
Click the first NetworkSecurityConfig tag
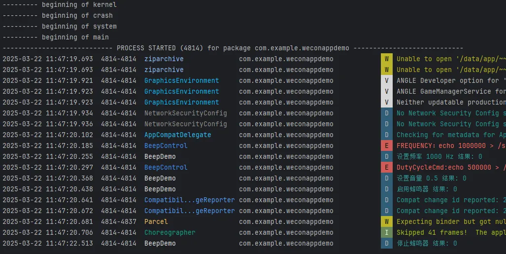(x=185, y=113)
